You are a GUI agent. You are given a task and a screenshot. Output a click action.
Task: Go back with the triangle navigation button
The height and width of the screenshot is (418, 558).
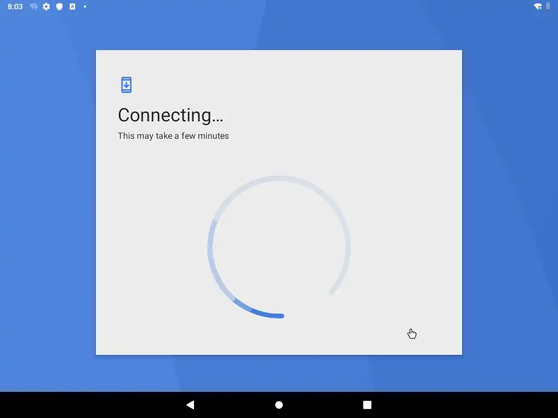tap(190, 405)
